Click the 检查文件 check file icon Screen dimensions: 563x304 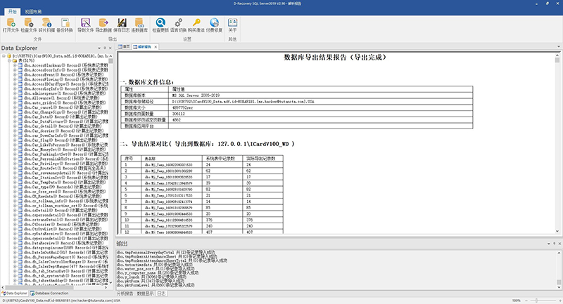[29, 25]
